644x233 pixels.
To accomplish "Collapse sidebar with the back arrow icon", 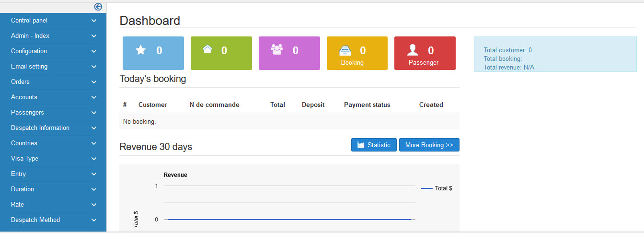I will [x=98, y=7].
